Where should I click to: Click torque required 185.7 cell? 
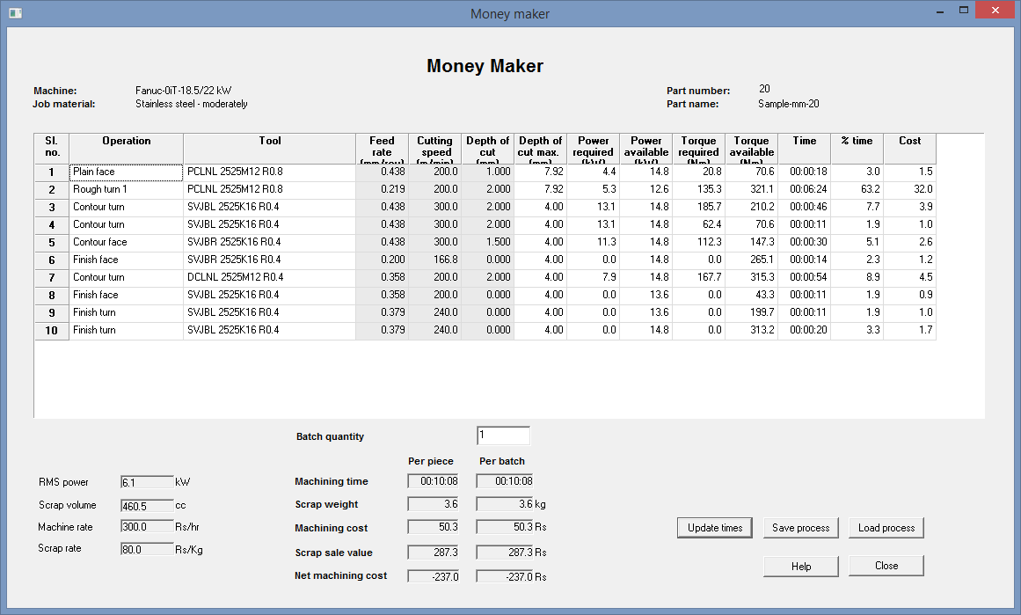(x=698, y=207)
